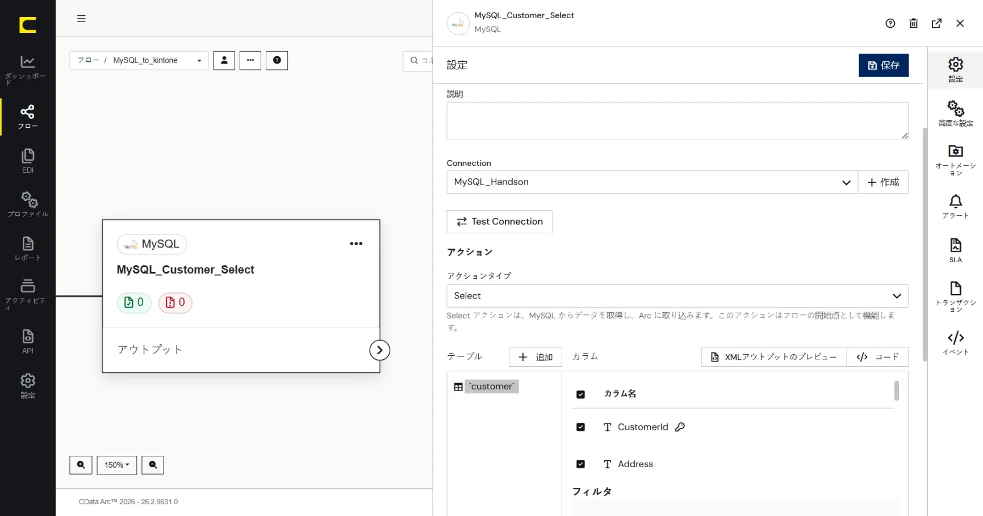This screenshot has width=983, height=516.
Task: Open the API sidebar item
Action: point(27,341)
